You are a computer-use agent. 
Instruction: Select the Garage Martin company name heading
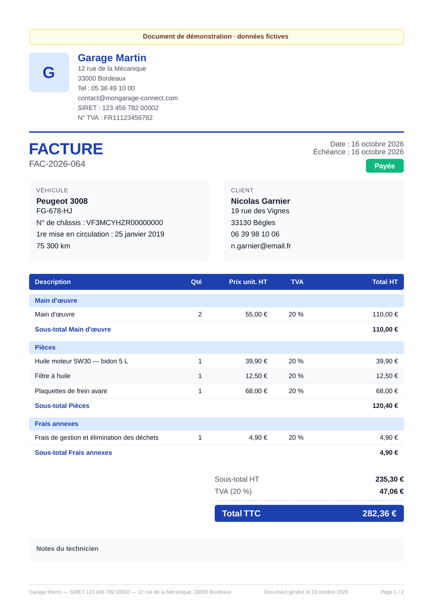pos(112,58)
